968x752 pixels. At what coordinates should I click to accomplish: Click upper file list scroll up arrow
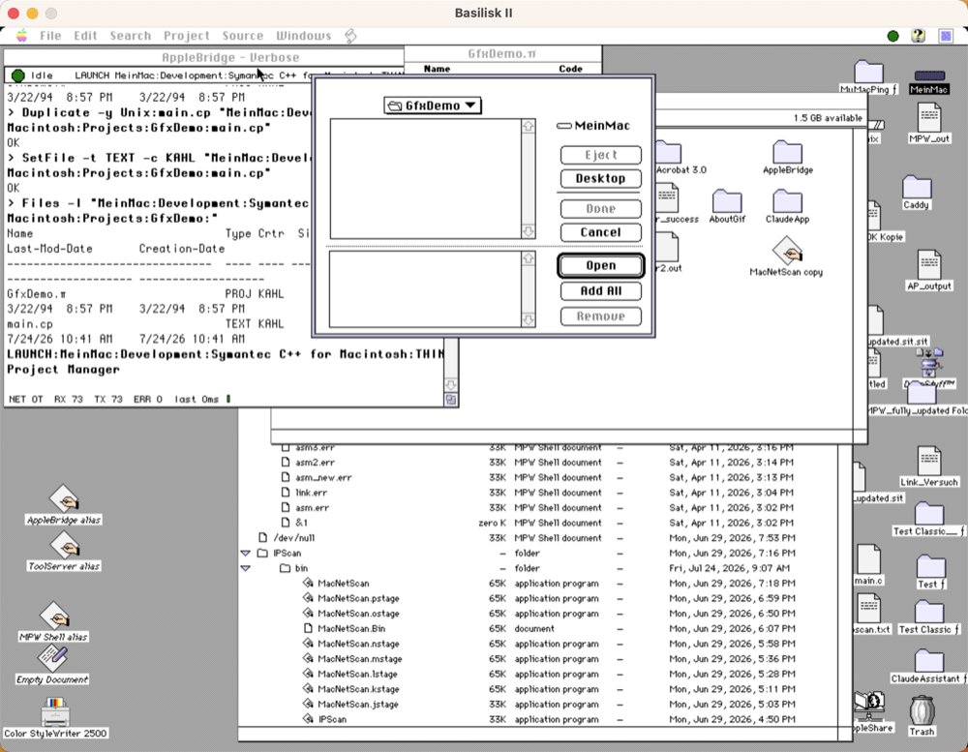point(529,126)
